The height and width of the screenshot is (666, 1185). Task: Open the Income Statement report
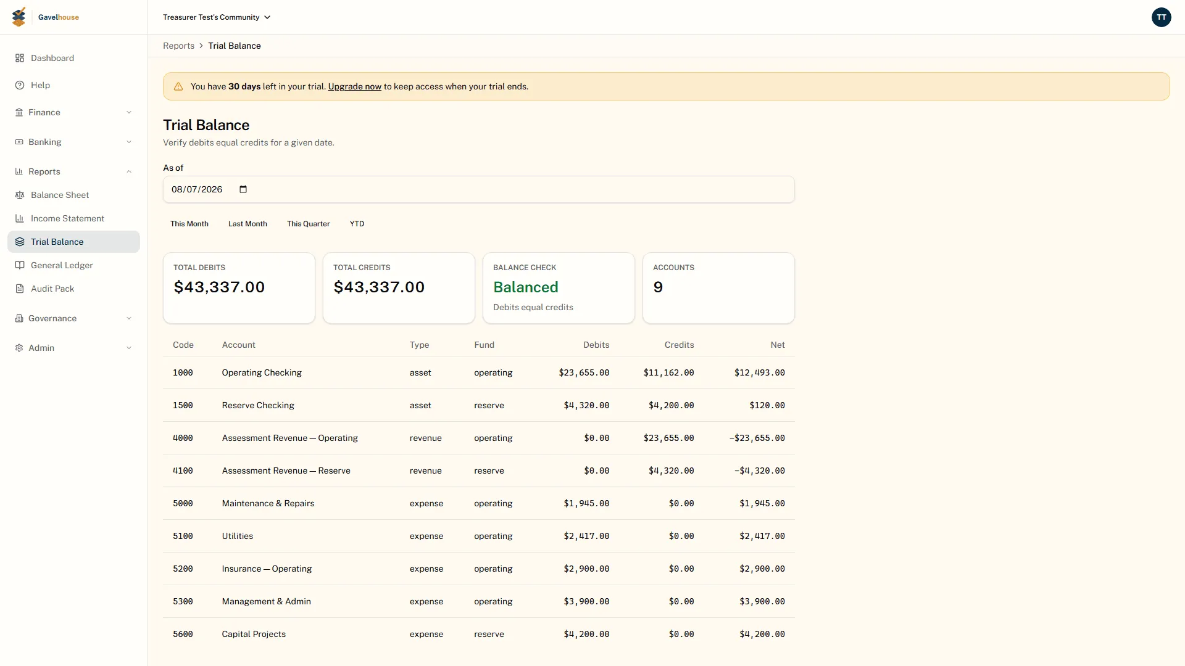[x=73, y=218]
